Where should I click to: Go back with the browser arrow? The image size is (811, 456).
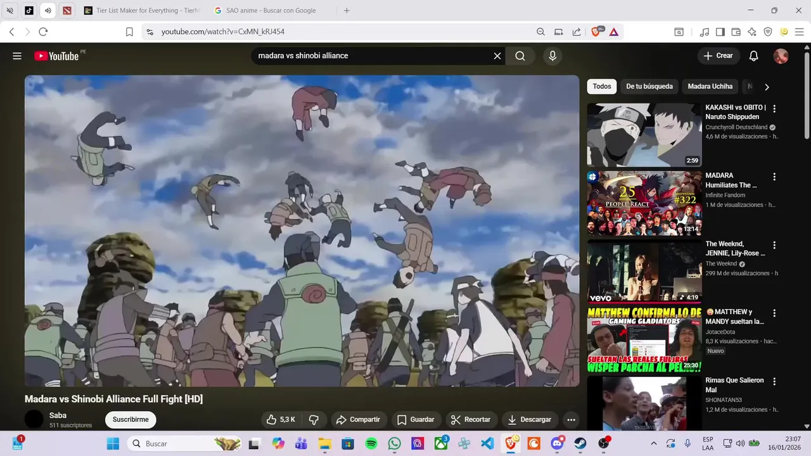tap(11, 32)
